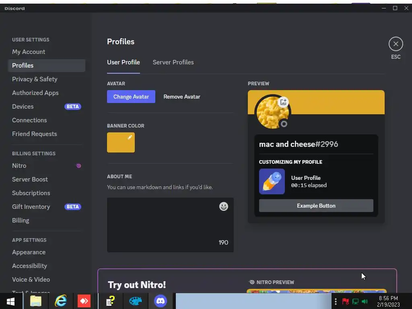The width and height of the screenshot is (412, 309).
Task: Open Privacy & Safety settings
Action: point(47,79)
